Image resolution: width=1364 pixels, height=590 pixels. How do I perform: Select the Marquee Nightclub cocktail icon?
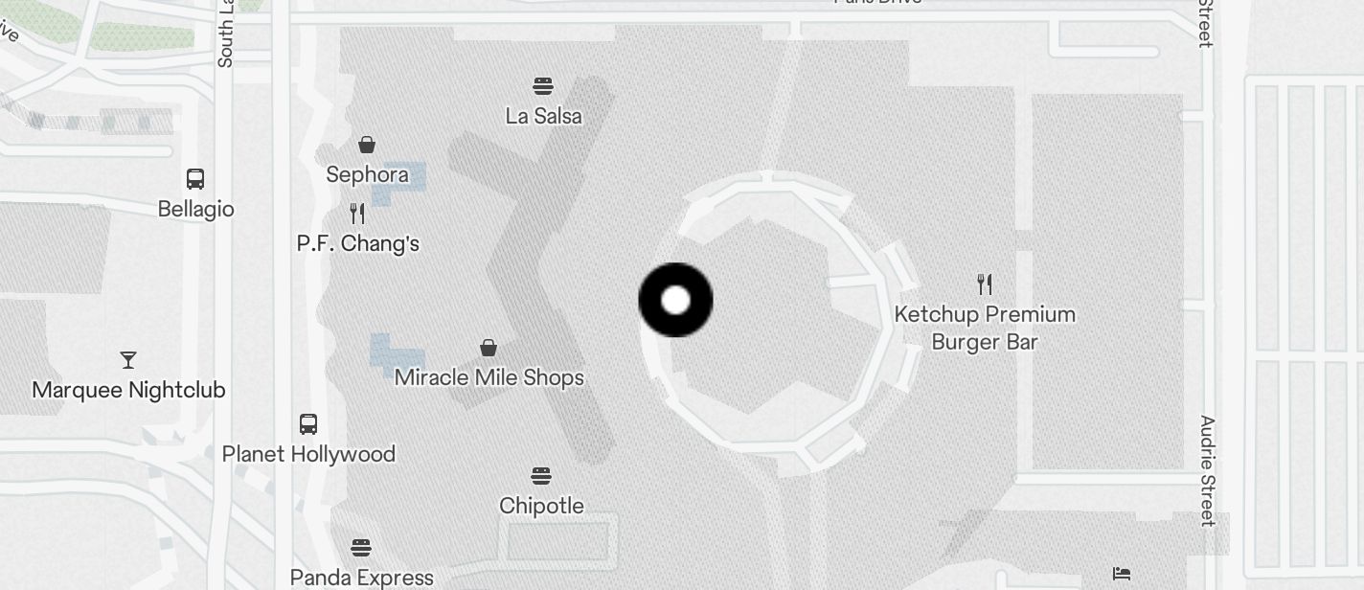[128, 360]
